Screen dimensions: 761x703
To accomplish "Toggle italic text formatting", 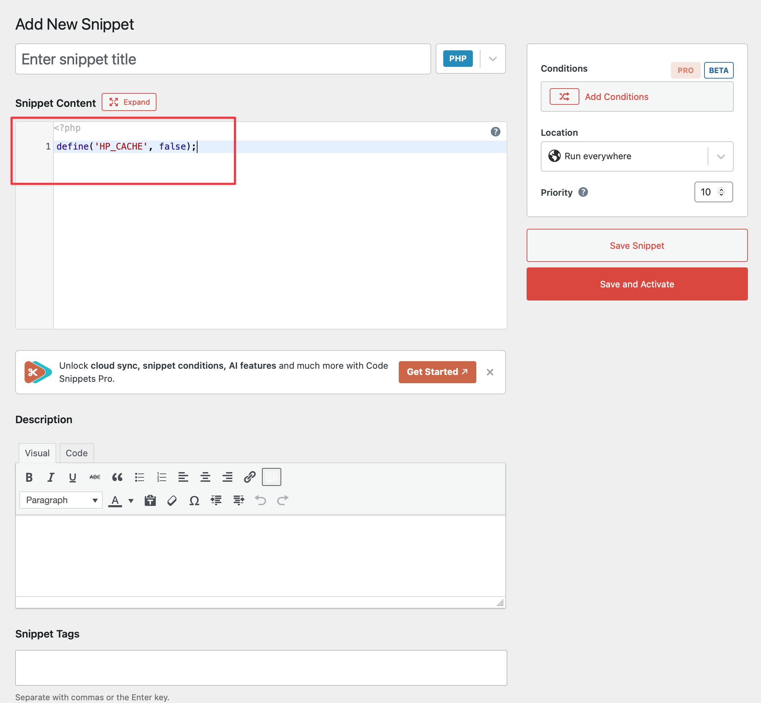I will (51, 477).
